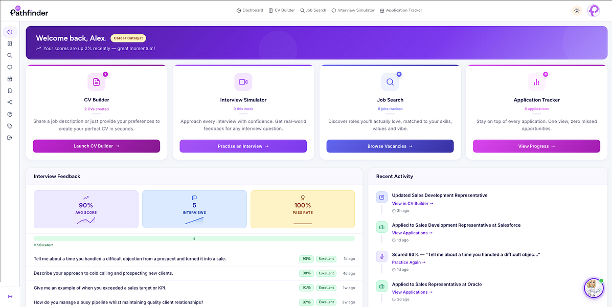Click Updated Sales Development Representative entry
612x307 pixels.
(440, 195)
